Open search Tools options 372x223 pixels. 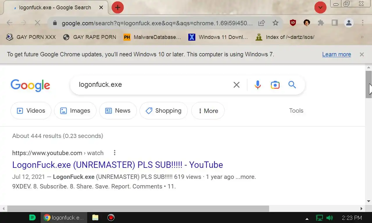[296, 111]
